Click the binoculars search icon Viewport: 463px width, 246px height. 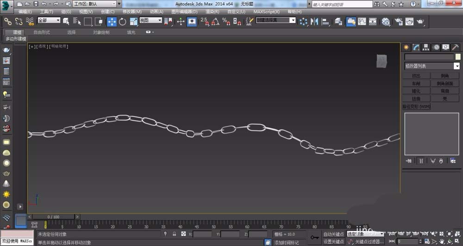pyautogui.click(x=377, y=4)
